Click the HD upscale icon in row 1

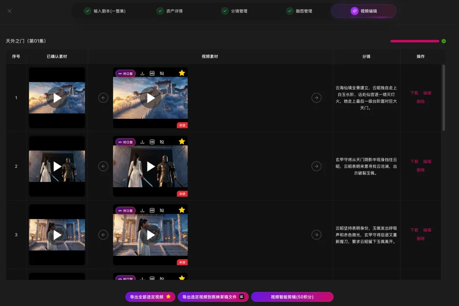pyautogui.click(x=152, y=73)
